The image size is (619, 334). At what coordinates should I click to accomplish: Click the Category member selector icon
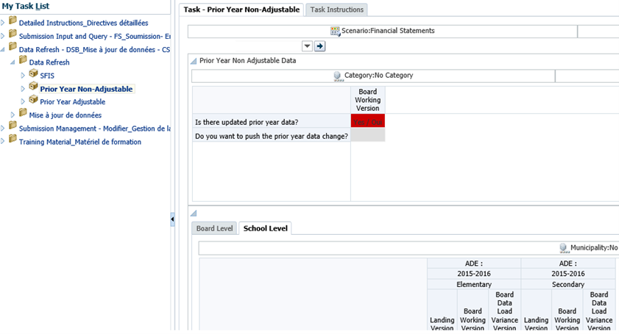point(338,76)
